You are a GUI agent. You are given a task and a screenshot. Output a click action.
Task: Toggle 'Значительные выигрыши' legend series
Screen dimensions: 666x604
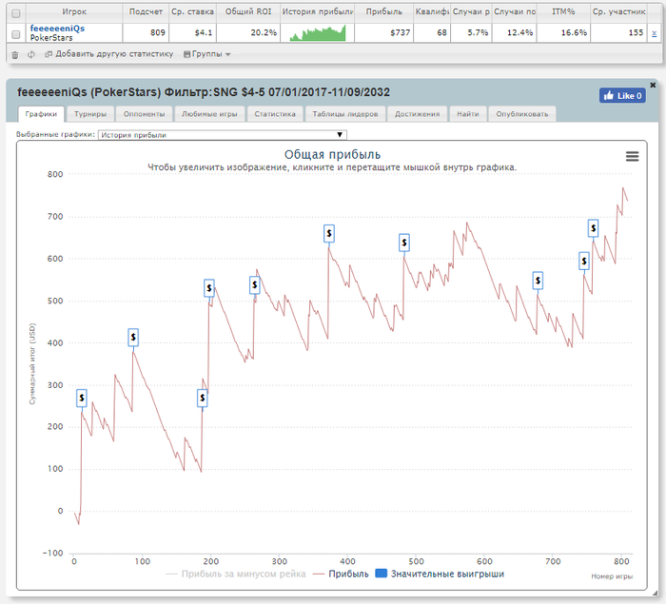tap(440, 574)
